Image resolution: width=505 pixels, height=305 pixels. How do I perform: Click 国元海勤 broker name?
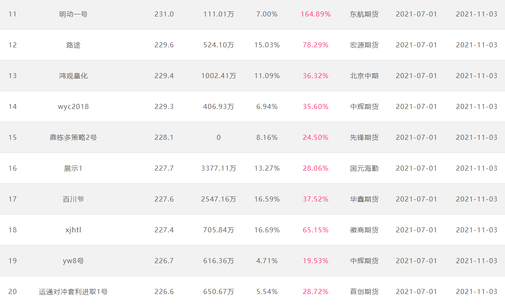[364, 169]
